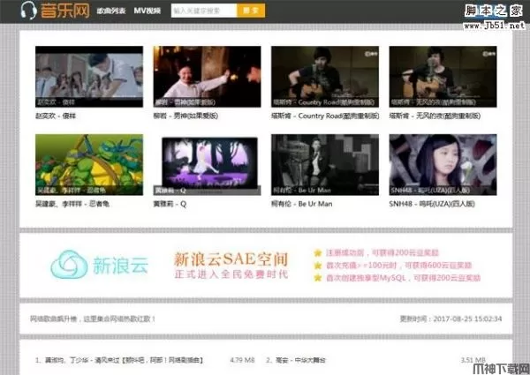Click the 柯有伦 - Be Ur Man title link

(302, 204)
